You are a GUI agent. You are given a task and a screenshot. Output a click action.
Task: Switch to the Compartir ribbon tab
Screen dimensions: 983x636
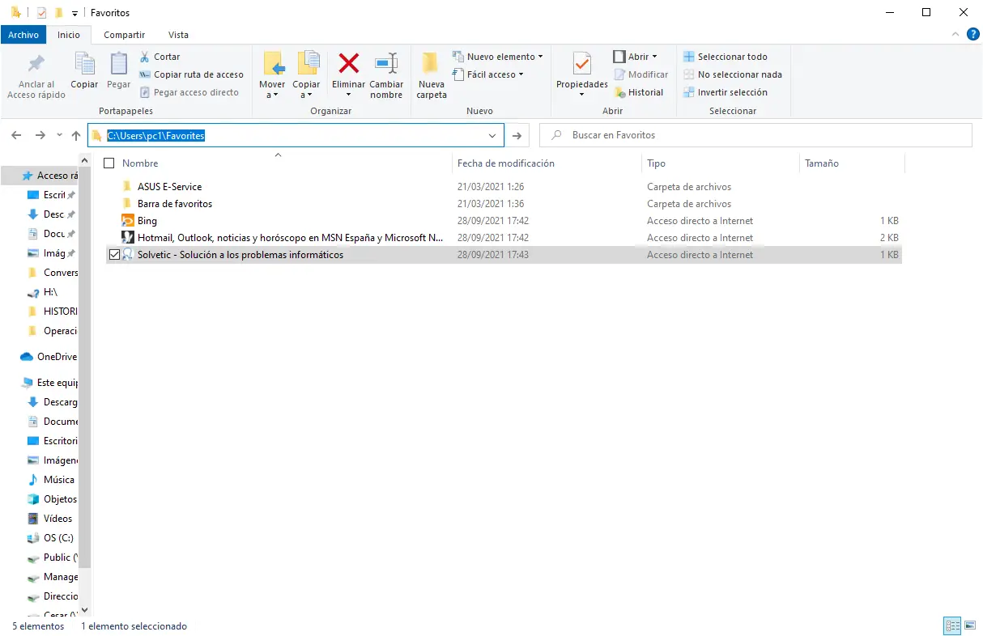[x=125, y=35]
